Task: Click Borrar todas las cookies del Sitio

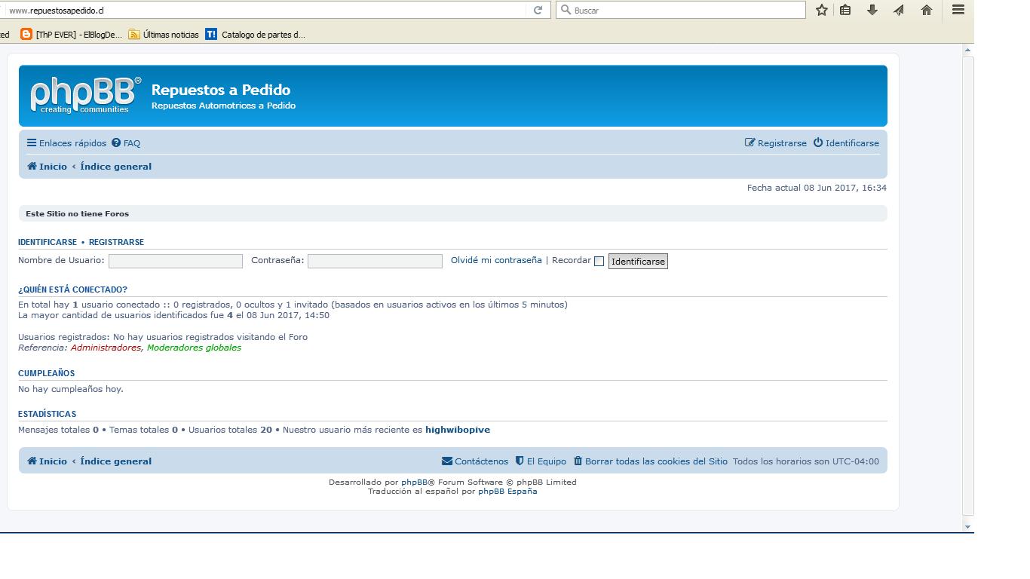Action: click(650, 461)
